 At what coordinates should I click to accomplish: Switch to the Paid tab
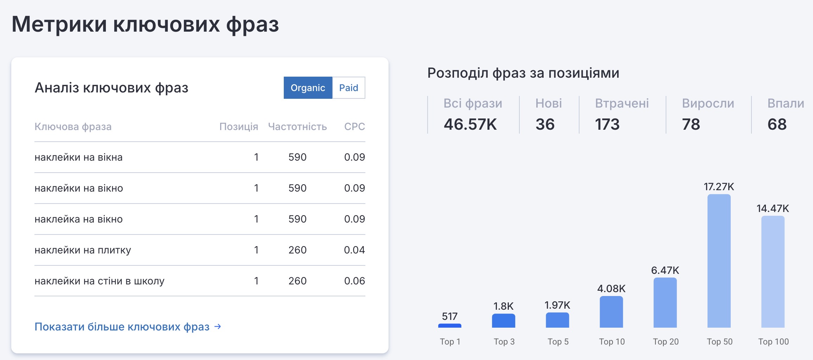pos(348,88)
